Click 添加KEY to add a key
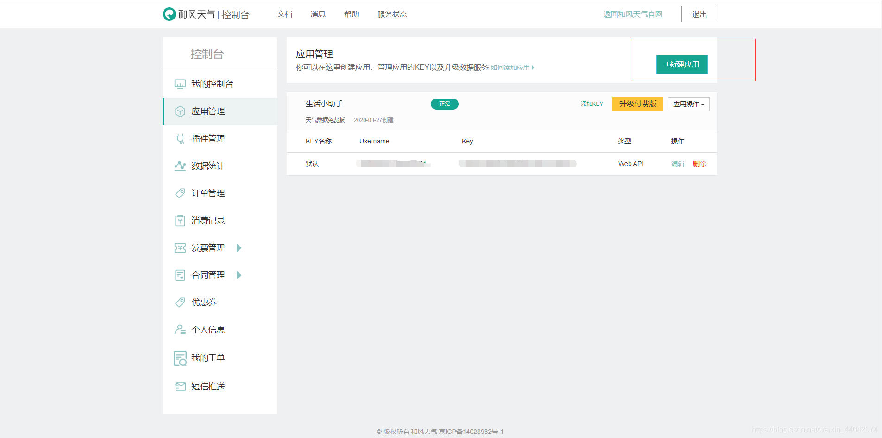This screenshot has width=882, height=438. click(x=592, y=104)
